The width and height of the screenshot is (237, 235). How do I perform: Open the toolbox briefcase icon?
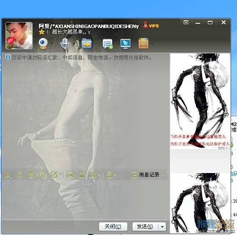pyautogui.click(x=109, y=175)
